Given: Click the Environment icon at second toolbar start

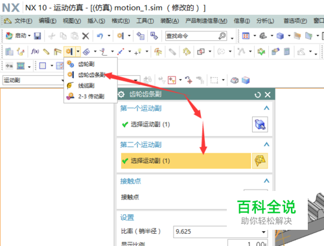Looking at the screenshot, I should point(9,52).
